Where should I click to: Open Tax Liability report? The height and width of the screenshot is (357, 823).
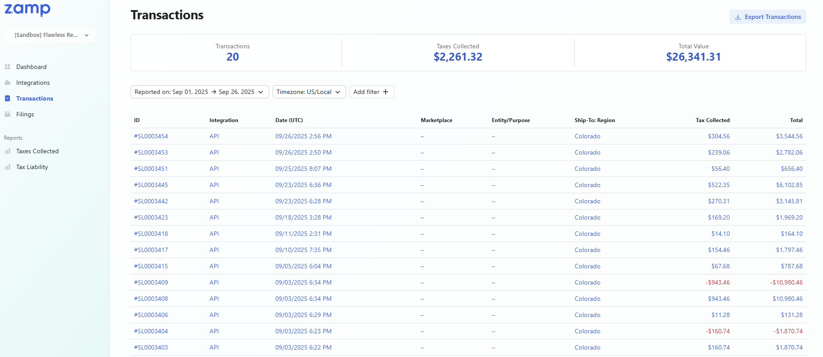[32, 167]
